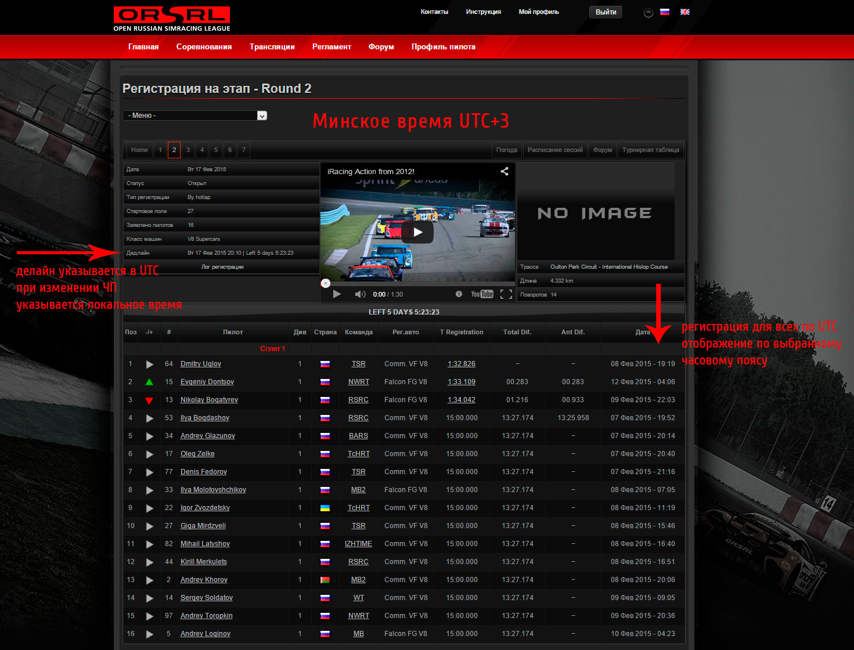This screenshot has height=650, width=854.
Task: Click the Watch Later clock icon
Action: (459, 294)
